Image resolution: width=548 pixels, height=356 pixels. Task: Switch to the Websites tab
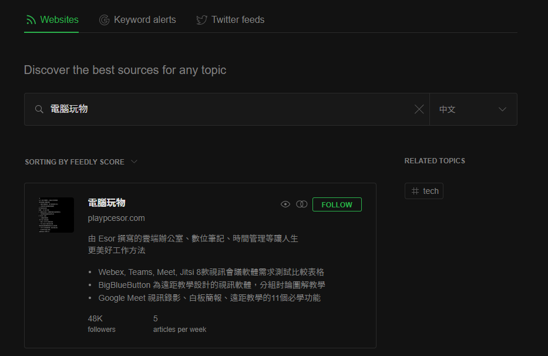click(52, 20)
